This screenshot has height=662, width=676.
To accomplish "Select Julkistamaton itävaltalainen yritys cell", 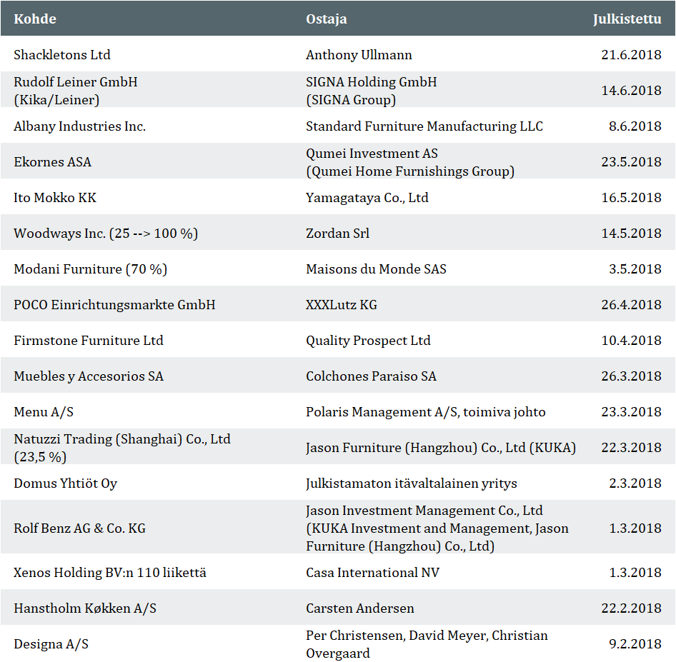I will point(412,483).
